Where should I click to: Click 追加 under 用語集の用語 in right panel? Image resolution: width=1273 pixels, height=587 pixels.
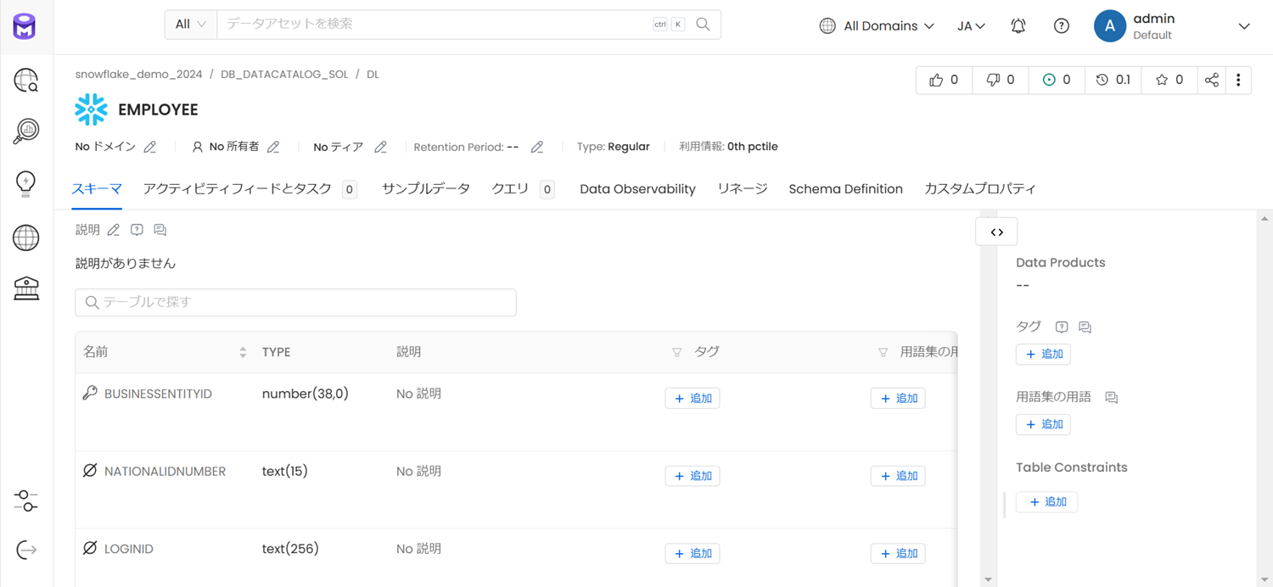tap(1043, 424)
